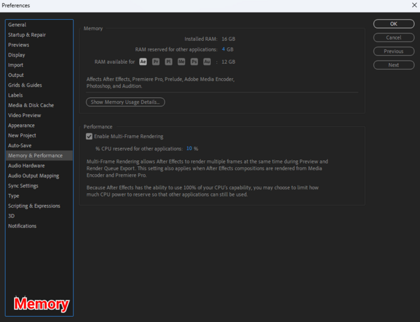420x322 pixels.
Task: Go to the Previous preferences page
Action: pos(394,51)
